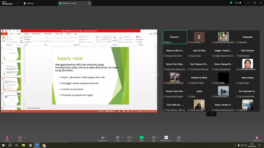Unmute the Audio microphone in Zoom

pos(7,137)
